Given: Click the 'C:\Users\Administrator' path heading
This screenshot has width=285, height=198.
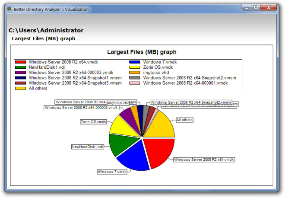Looking at the screenshot, I should [x=46, y=30].
